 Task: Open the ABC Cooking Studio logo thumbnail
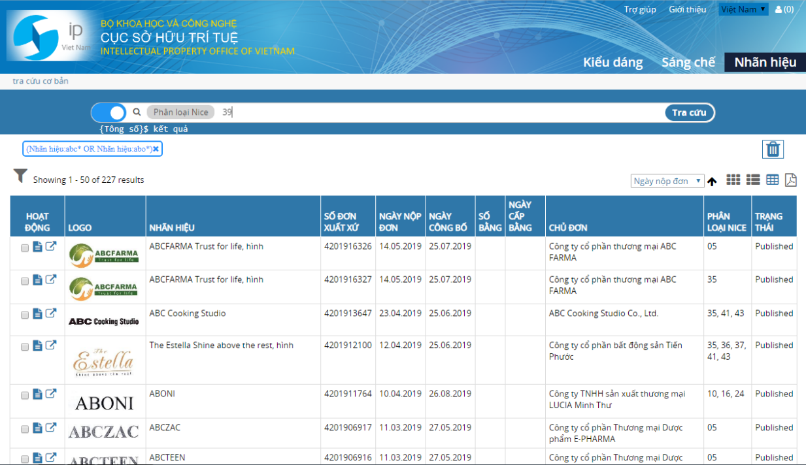click(103, 321)
